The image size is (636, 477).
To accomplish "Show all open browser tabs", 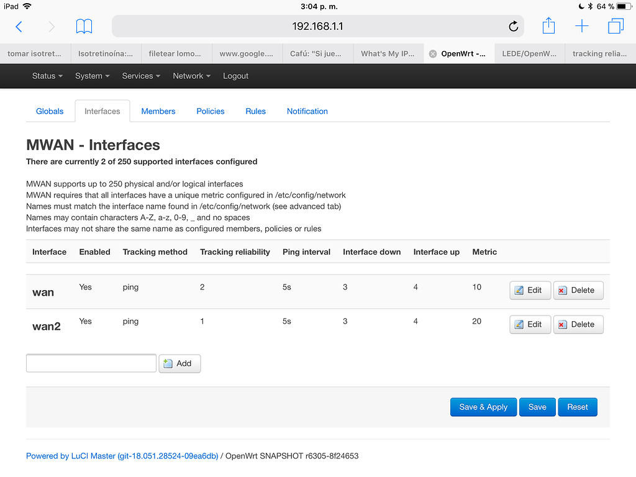I will tap(616, 26).
